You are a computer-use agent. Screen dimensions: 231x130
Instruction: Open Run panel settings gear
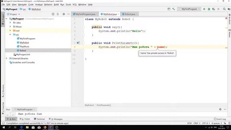point(220,109)
